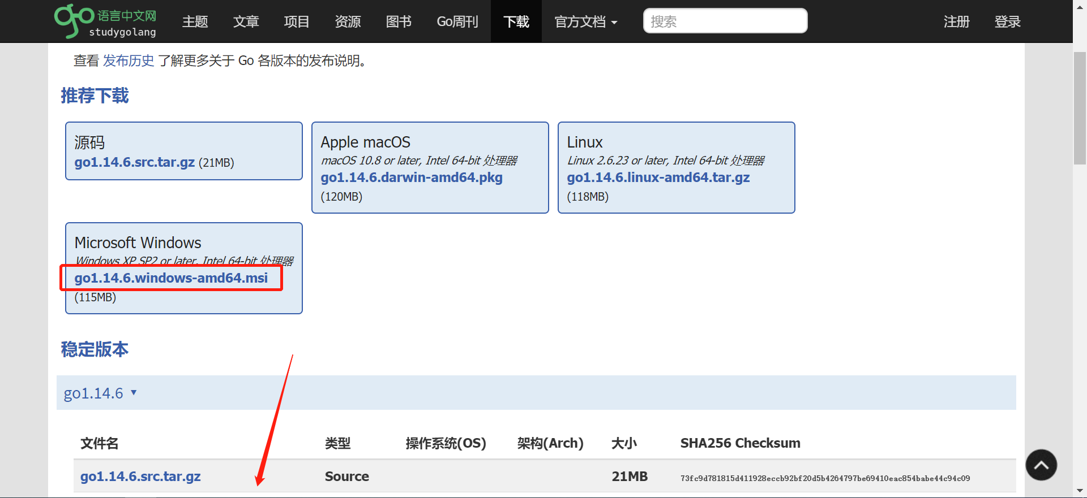Screen dimensions: 1087x498
Task: Click the 注册 link
Action: tap(957, 21)
